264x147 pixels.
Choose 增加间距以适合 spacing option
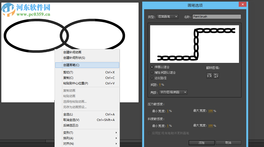(x=152, y=73)
